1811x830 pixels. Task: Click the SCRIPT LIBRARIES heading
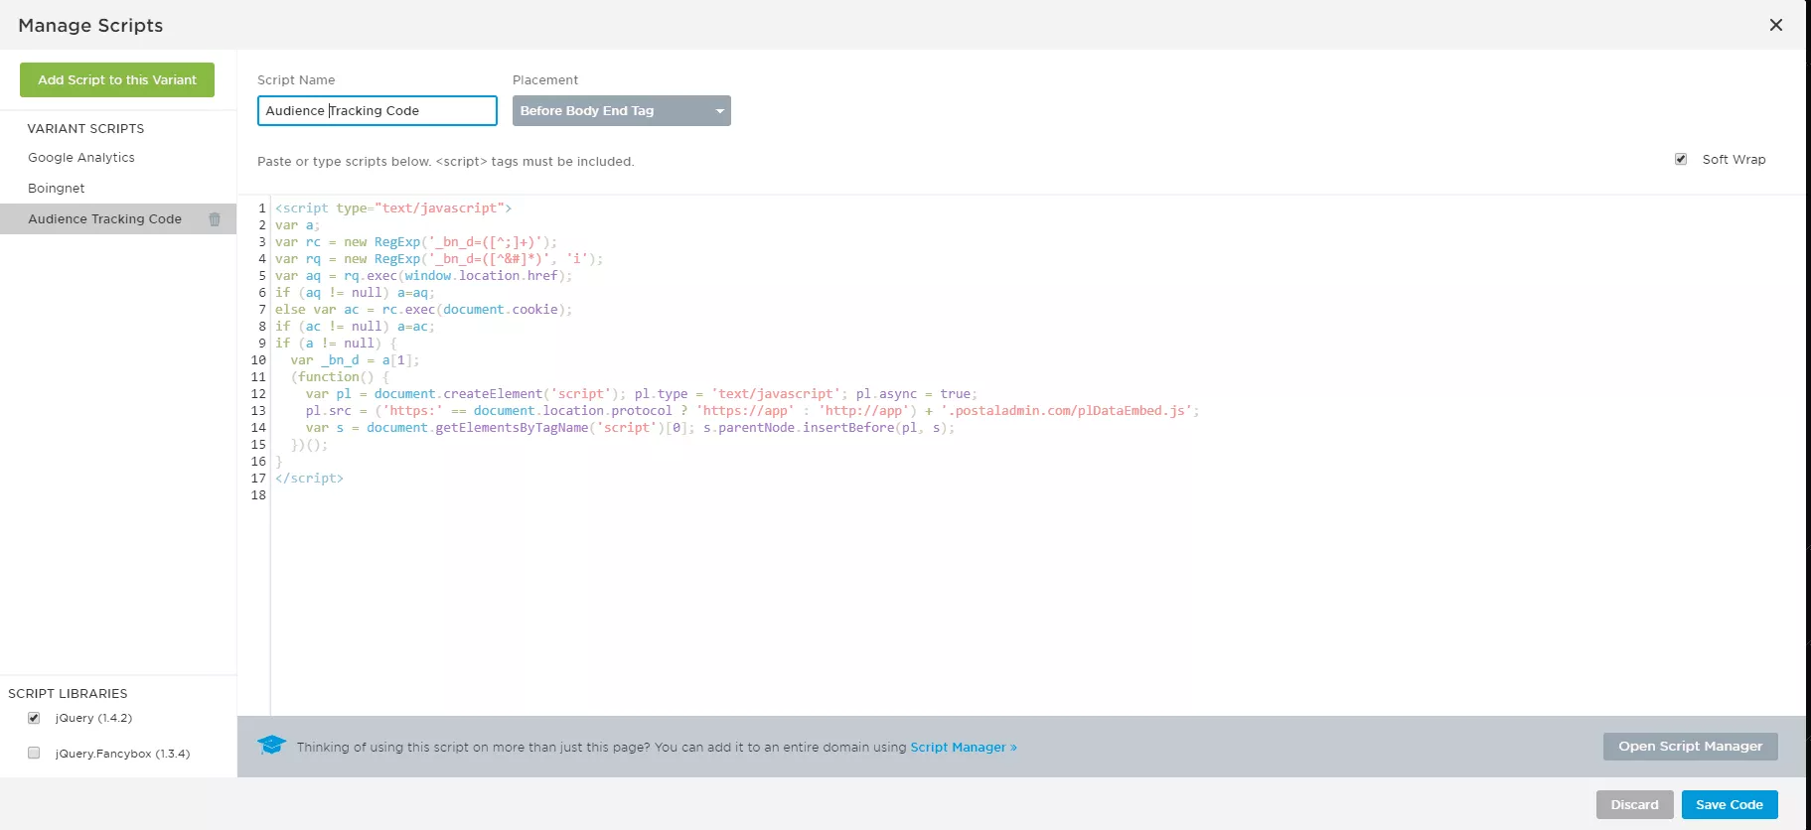[x=68, y=694]
